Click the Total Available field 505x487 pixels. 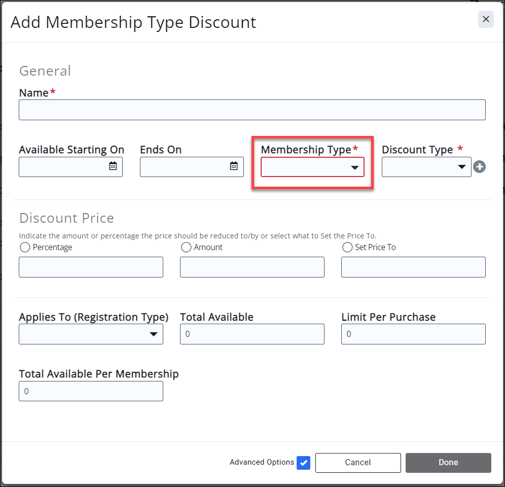(x=252, y=334)
